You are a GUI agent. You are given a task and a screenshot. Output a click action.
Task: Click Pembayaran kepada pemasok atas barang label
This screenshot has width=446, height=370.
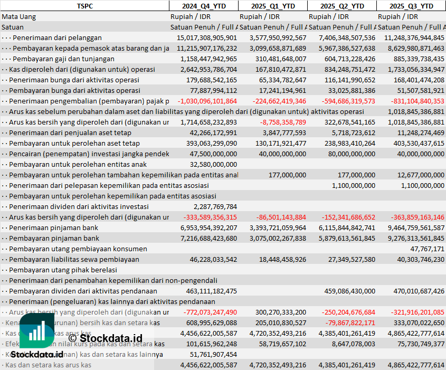91,49
